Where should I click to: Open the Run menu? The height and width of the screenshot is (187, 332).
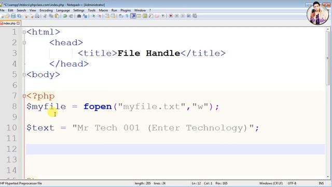point(114,10)
